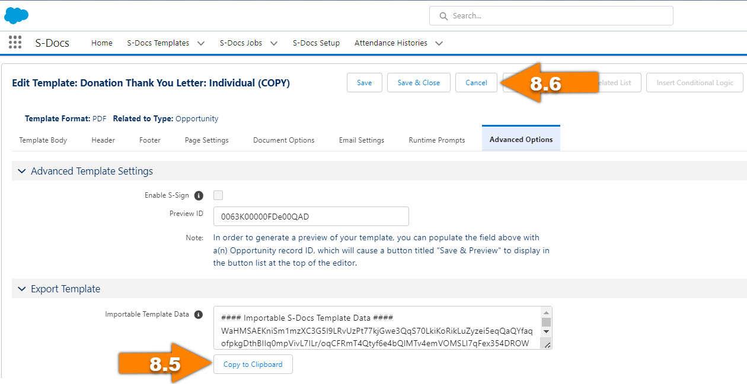Image resolution: width=747 pixels, height=384 pixels.
Task: Click the Preview ID input field
Action: [x=311, y=217]
